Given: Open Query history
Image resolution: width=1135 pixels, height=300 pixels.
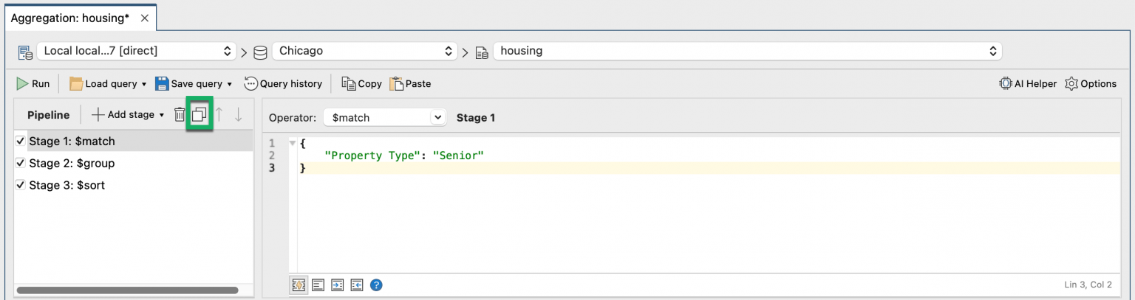Looking at the screenshot, I should [x=283, y=84].
